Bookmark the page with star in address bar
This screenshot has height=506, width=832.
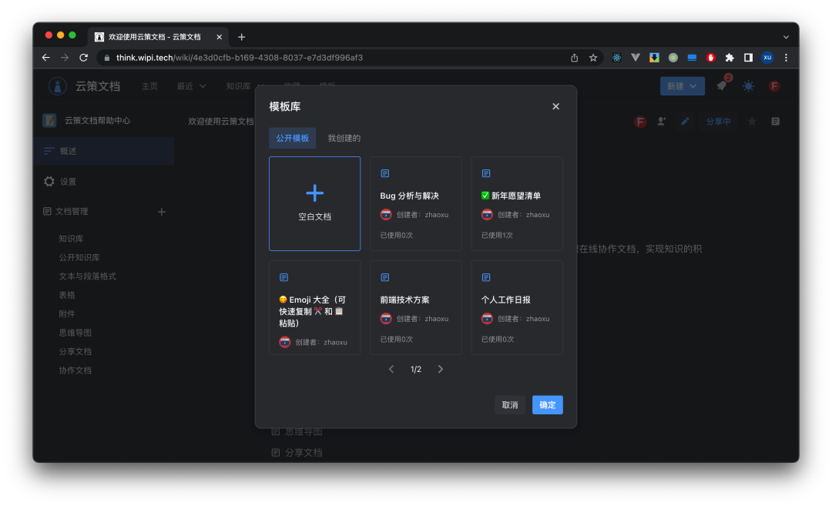tap(593, 58)
